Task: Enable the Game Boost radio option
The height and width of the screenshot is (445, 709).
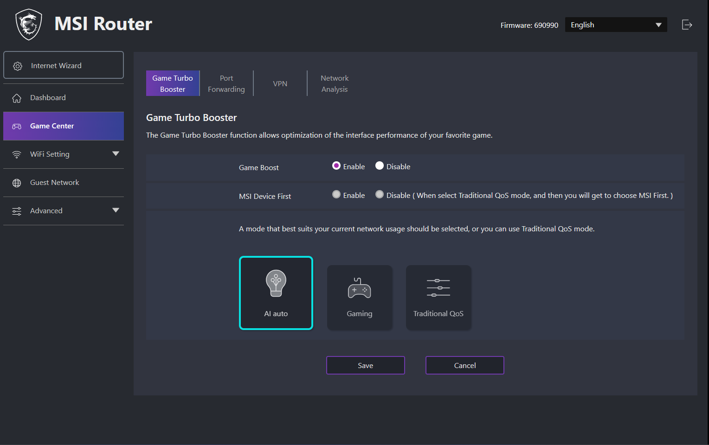Action: click(336, 166)
